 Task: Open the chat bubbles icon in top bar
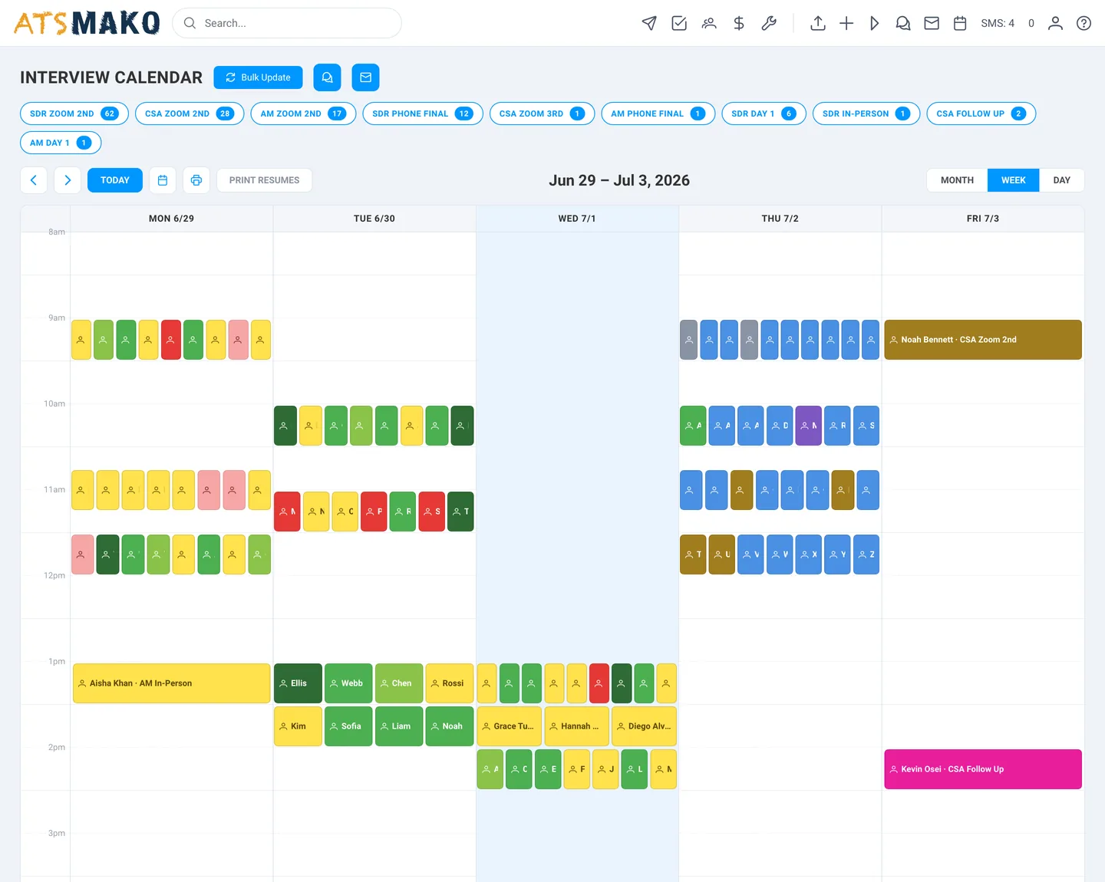tap(903, 23)
